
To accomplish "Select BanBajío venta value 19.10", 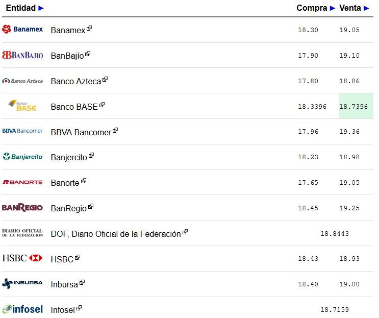I will click(x=349, y=55).
